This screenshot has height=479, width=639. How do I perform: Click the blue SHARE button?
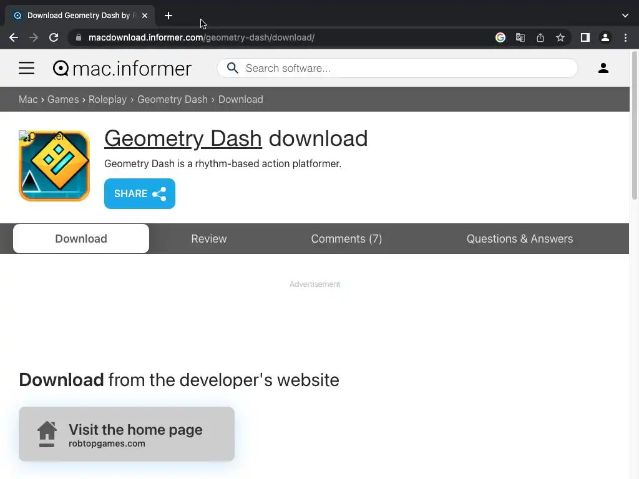pyautogui.click(x=139, y=193)
